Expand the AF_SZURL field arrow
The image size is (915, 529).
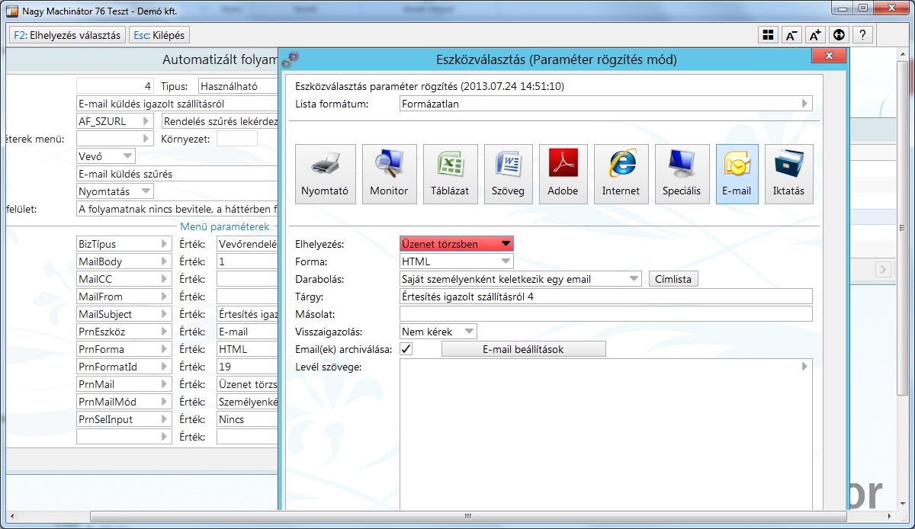(x=146, y=121)
